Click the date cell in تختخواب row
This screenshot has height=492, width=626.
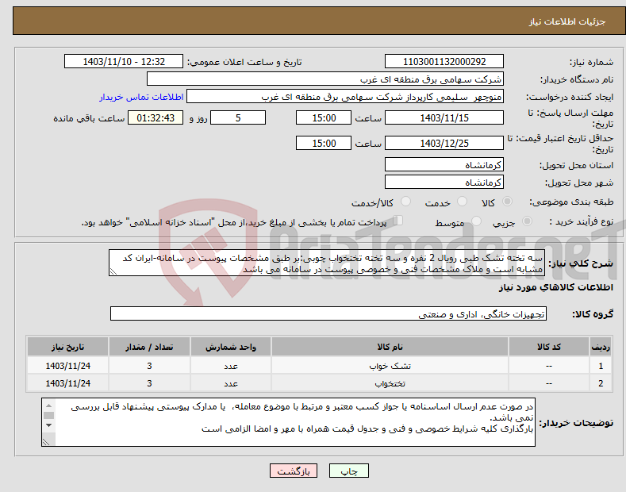[68, 383]
